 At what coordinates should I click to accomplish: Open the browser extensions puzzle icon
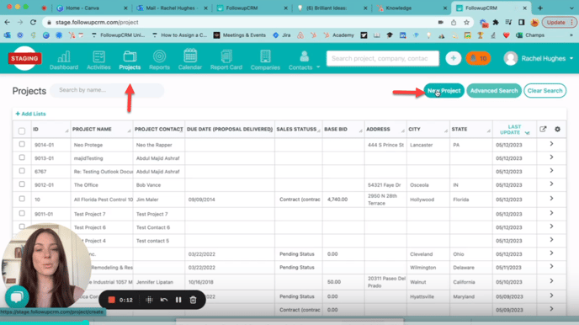[496, 22]
